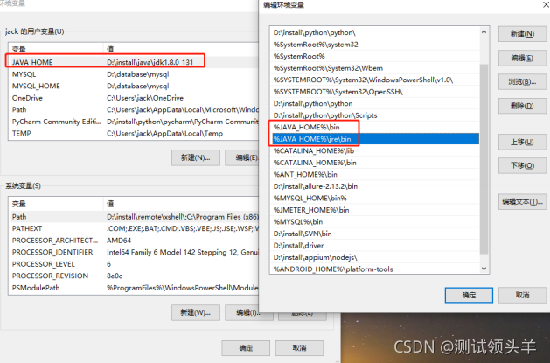Click 编辑文本(T)... button
The height and width of the screenshot is (363, 550).
click(522, 202)
